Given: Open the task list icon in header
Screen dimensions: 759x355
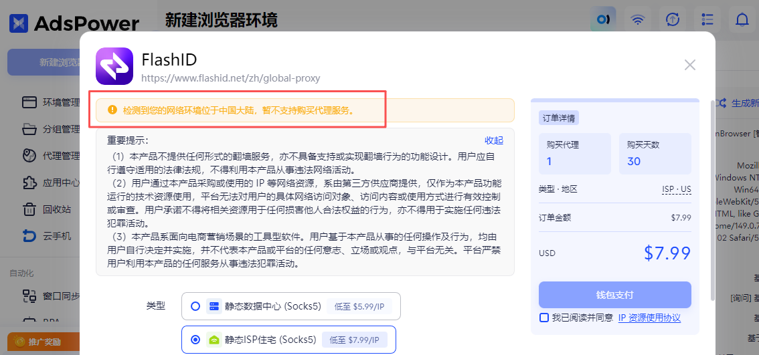Looking at the screenshot, I should [707, 19].
